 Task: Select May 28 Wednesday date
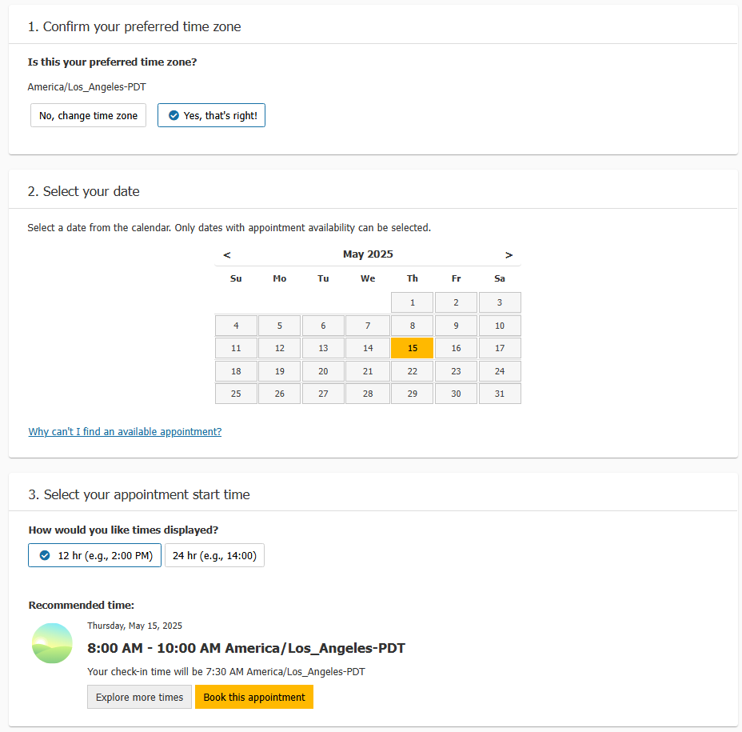coord(368,394)
